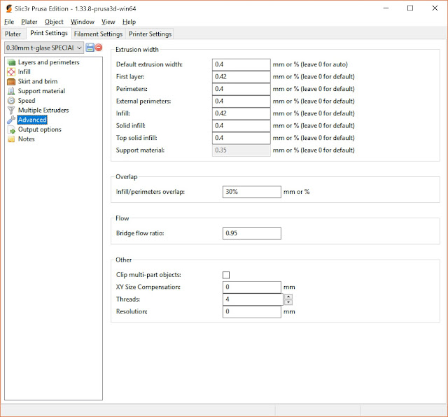This screenshot has height=417, width=448.
Task: Open the Window menu
Action: click(83, 22)
